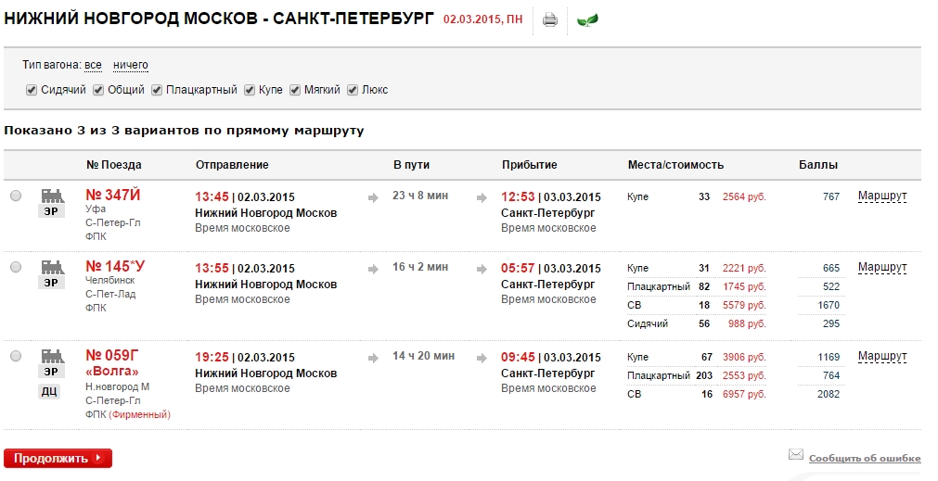Click the train icon for № 059Г Волга
This screenshot has width=938, height=481.
point(52,356)
